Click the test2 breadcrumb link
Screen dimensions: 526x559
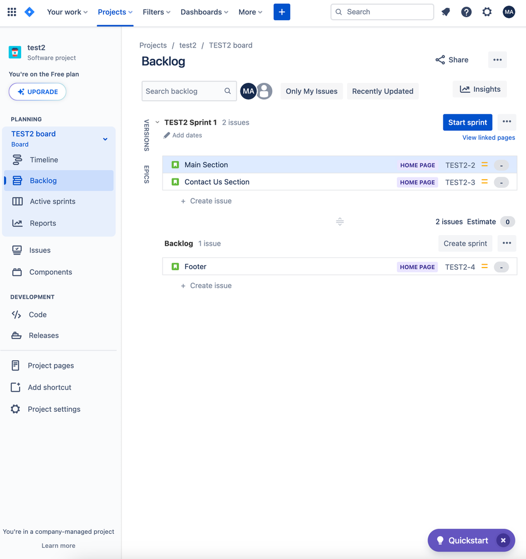coord(188,45)
